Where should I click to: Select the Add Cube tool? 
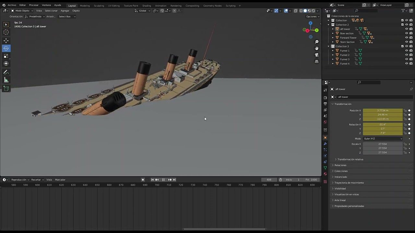[6, 88]
